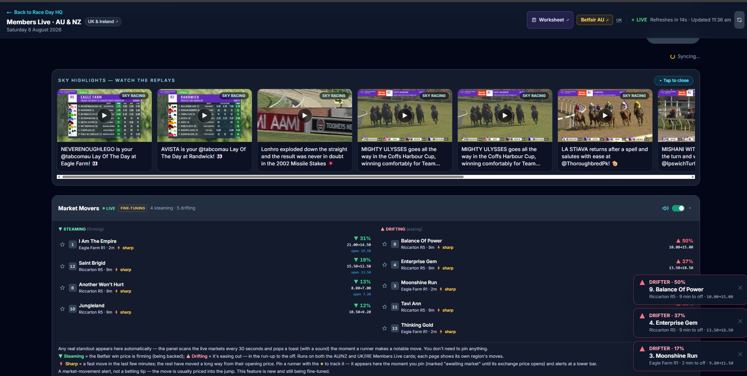Screen dimensions: 747x376
Task: Dismiss the Moonshine Run drifter toast
Action: 740,354
